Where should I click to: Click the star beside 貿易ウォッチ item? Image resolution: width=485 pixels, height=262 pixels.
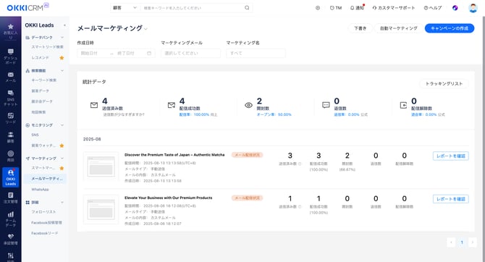coord(62,145)
